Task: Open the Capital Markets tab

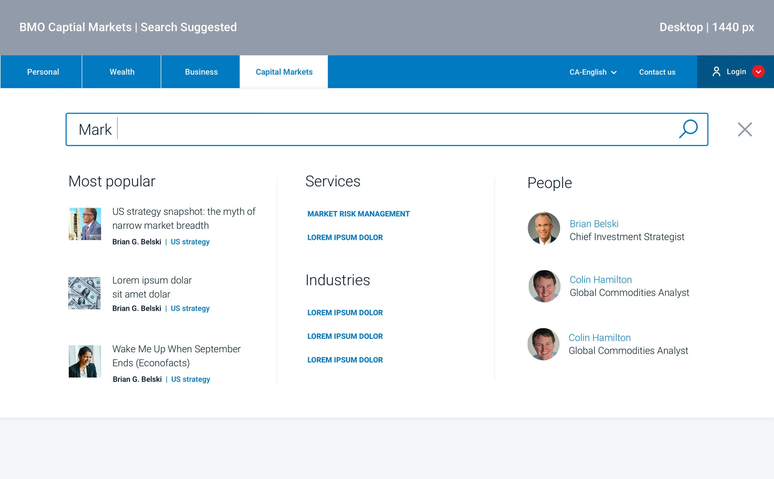Action: (284, 72)
